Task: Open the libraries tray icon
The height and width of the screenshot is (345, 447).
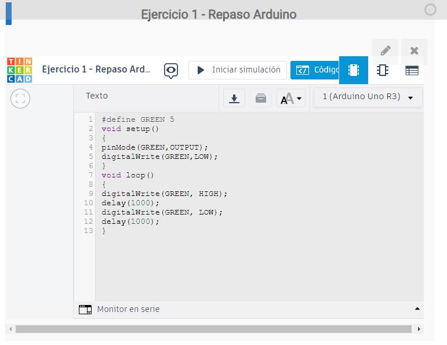Action: click(x=261, y=98)
